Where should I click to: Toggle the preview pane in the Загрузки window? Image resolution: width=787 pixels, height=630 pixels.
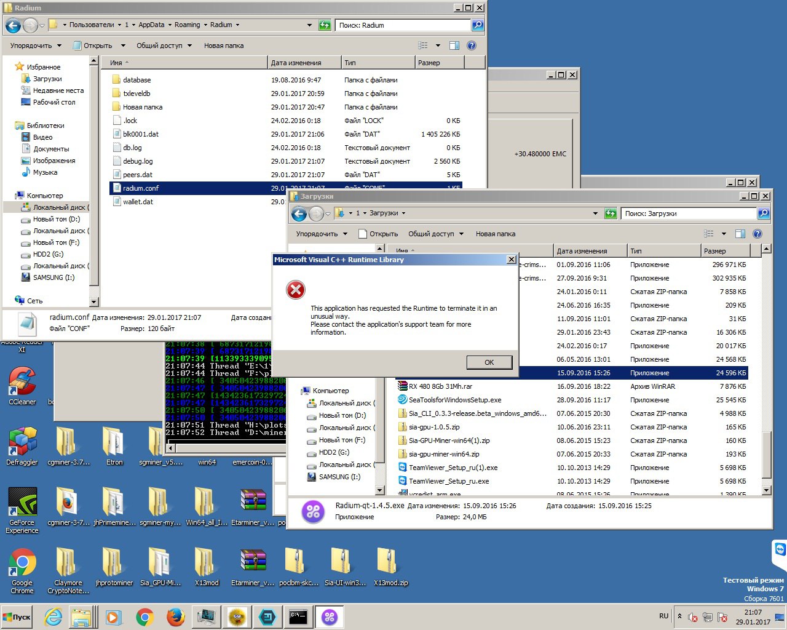pos(740,234)
